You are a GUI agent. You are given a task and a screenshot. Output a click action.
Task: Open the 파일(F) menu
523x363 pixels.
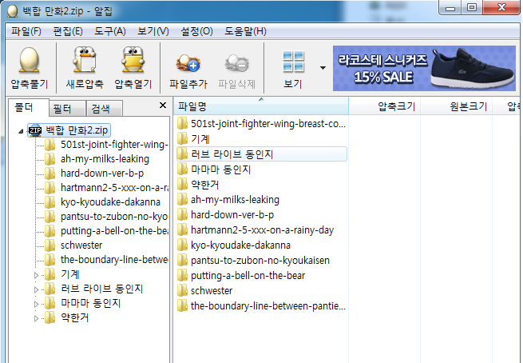coord(26,31)
